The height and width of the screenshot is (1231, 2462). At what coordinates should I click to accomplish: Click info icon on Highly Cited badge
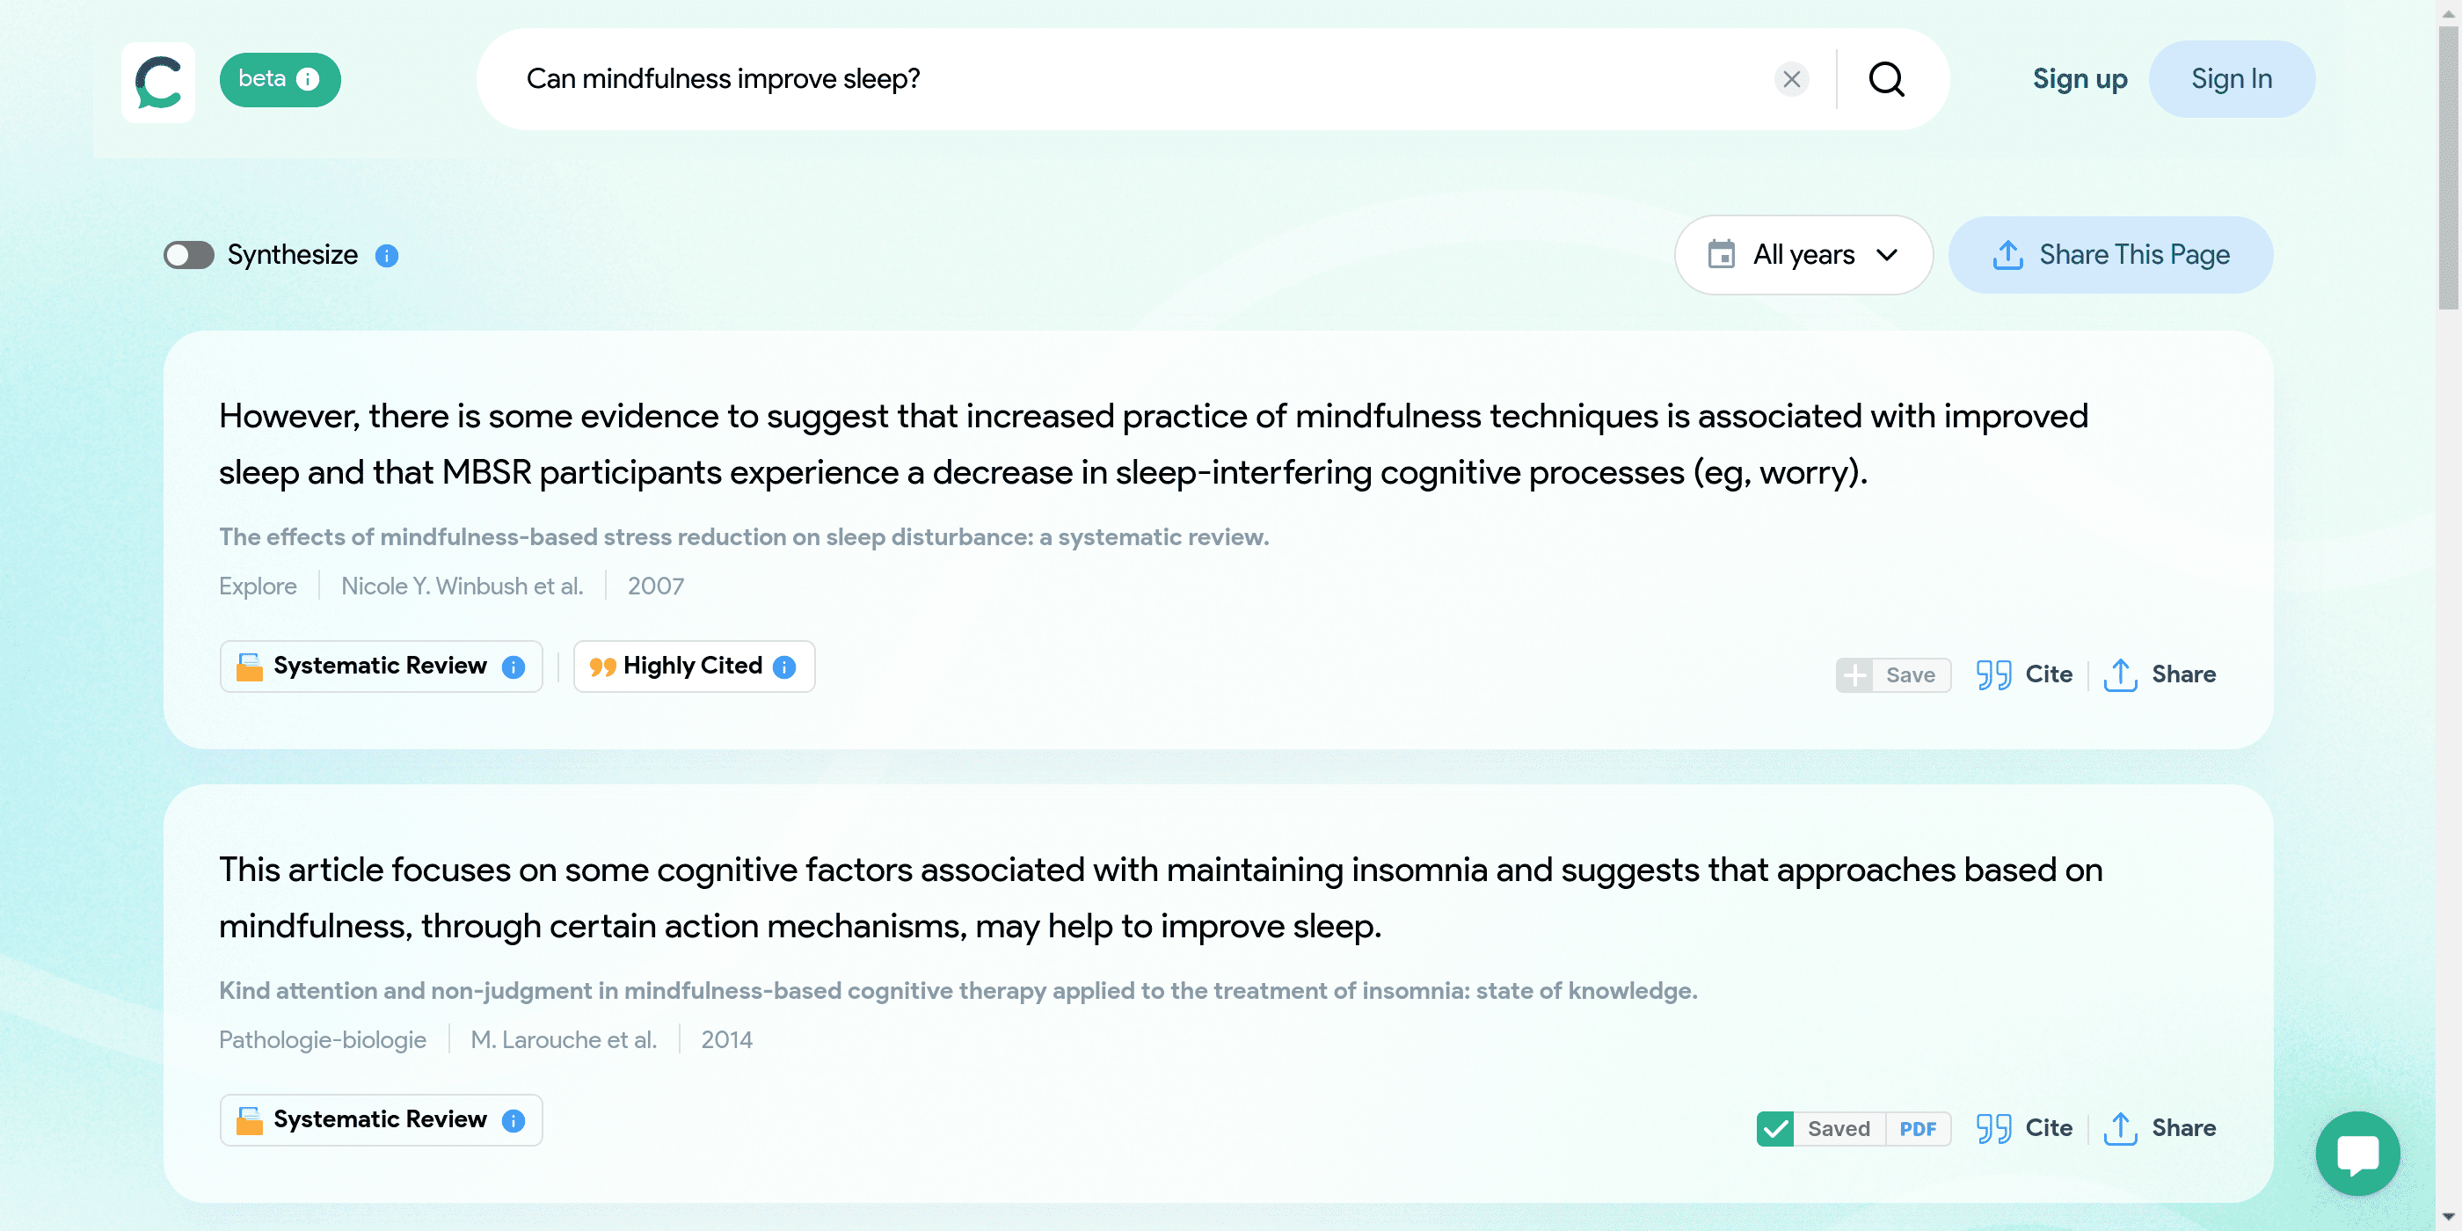tap(784, 667)
